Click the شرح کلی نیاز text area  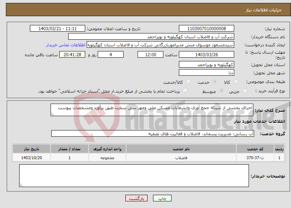(x=152, y=110)
